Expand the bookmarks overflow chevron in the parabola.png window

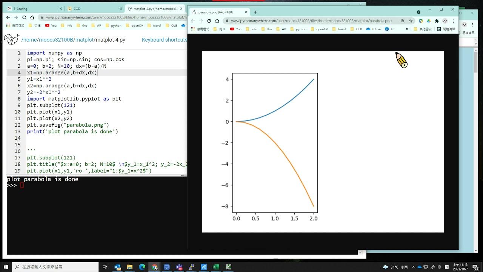coord(407,29)
